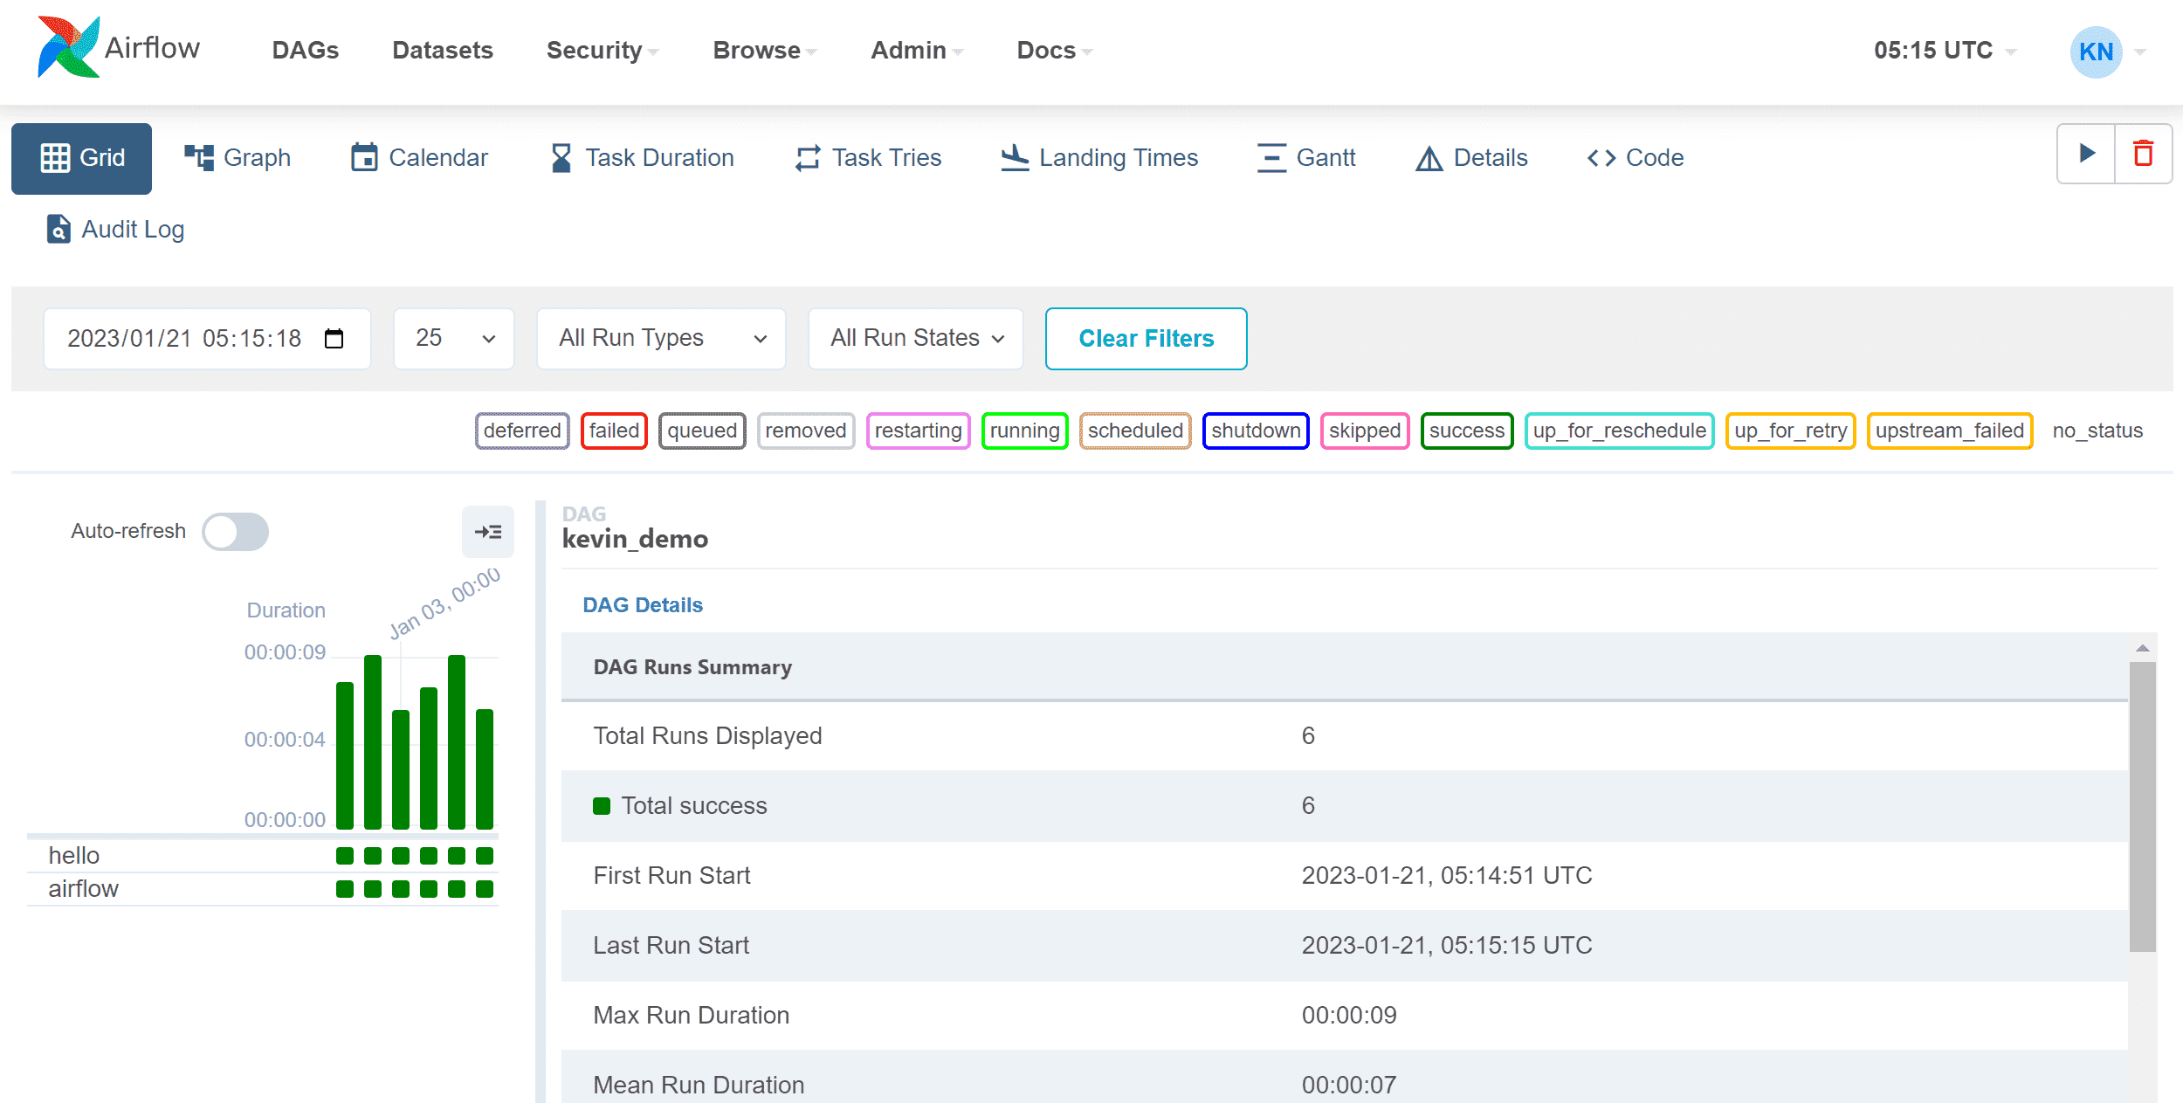2183x1103 pixels.
Task: Expand the Docs menu
Action: [x=1054, y=51]
